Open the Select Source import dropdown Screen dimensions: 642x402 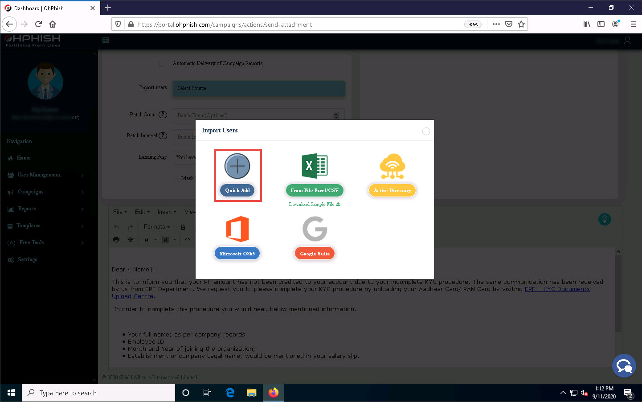coord(259,88)
